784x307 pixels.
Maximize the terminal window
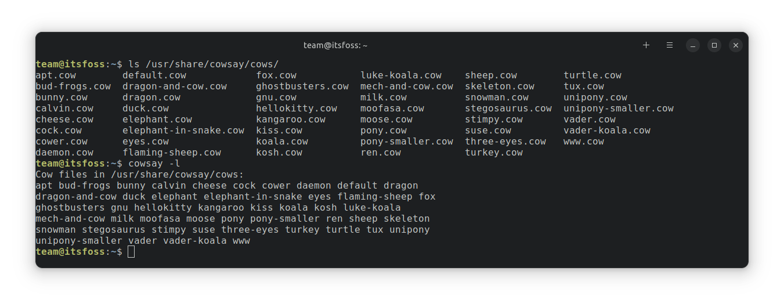pyautogui.click(x=714, y=45)
